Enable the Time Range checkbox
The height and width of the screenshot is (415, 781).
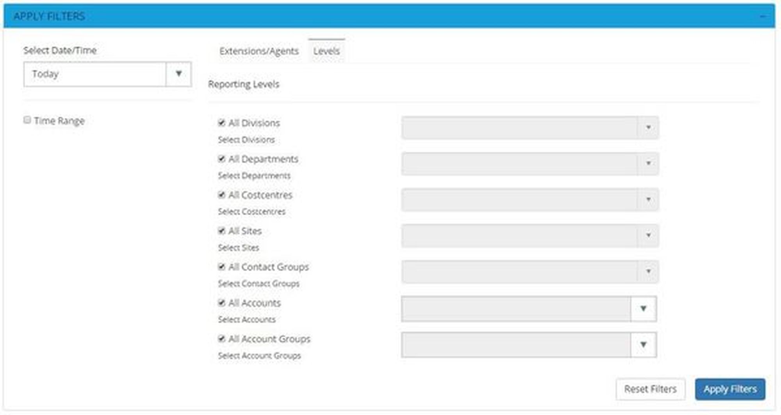tap(27, 120)
